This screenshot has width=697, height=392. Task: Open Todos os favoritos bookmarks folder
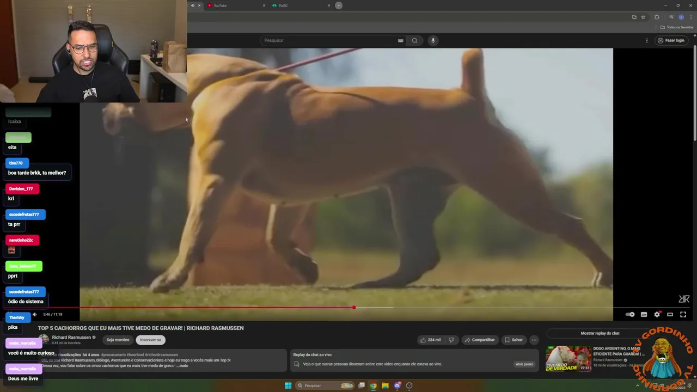point(677,27)
